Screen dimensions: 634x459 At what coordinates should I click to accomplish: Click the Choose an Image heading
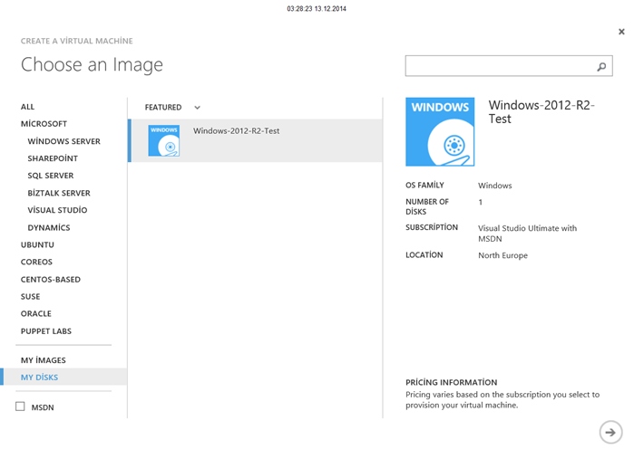point(92,65)
